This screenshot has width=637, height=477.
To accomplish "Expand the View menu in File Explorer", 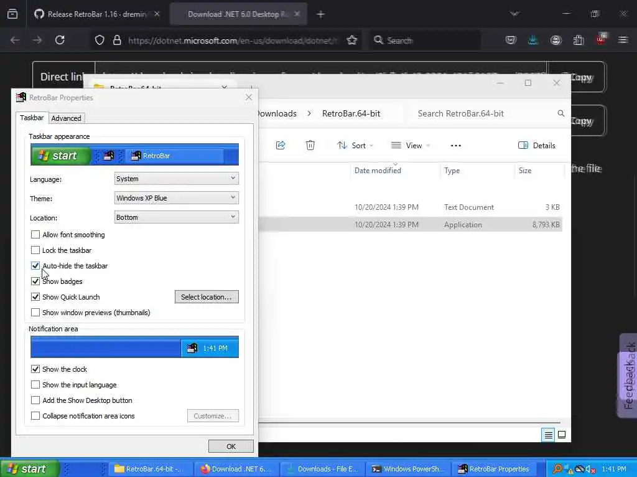I will click(x=411, y=146).
